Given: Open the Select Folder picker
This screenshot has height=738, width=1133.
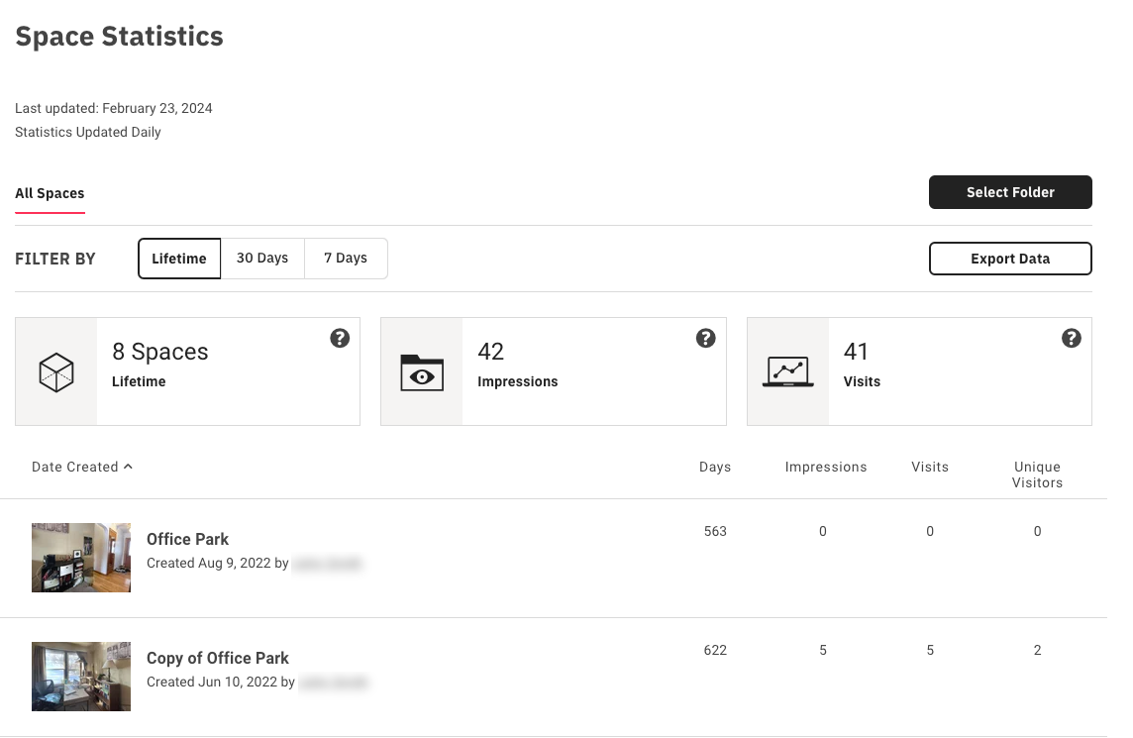Looking at the screenshot, I should point(1010,192).
